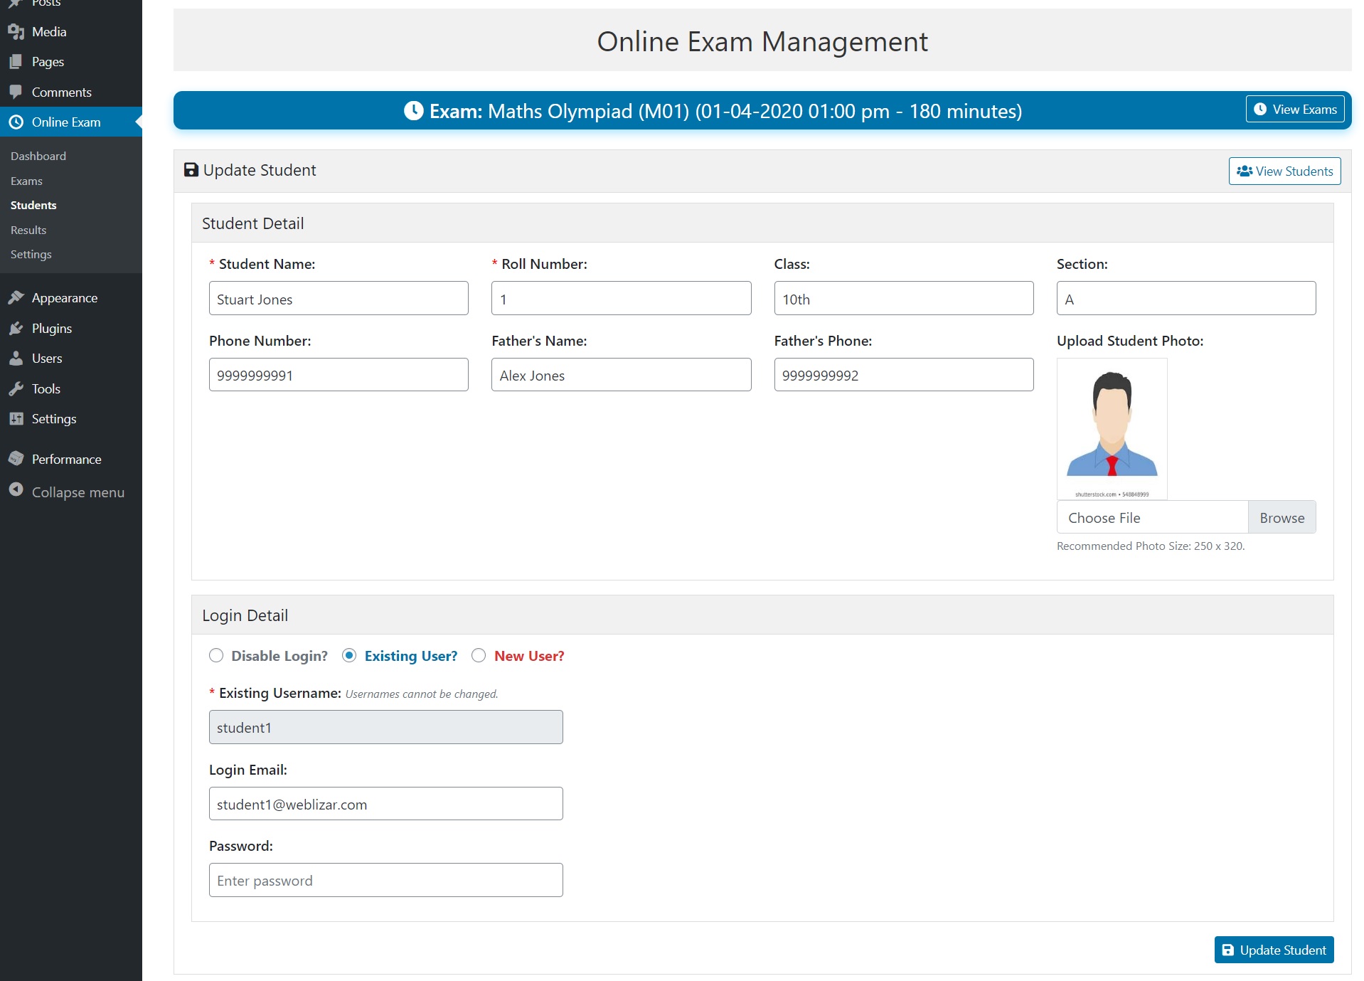Click the Class field containing 10th
1364x981 pixels.
click(x=903, y=299)
